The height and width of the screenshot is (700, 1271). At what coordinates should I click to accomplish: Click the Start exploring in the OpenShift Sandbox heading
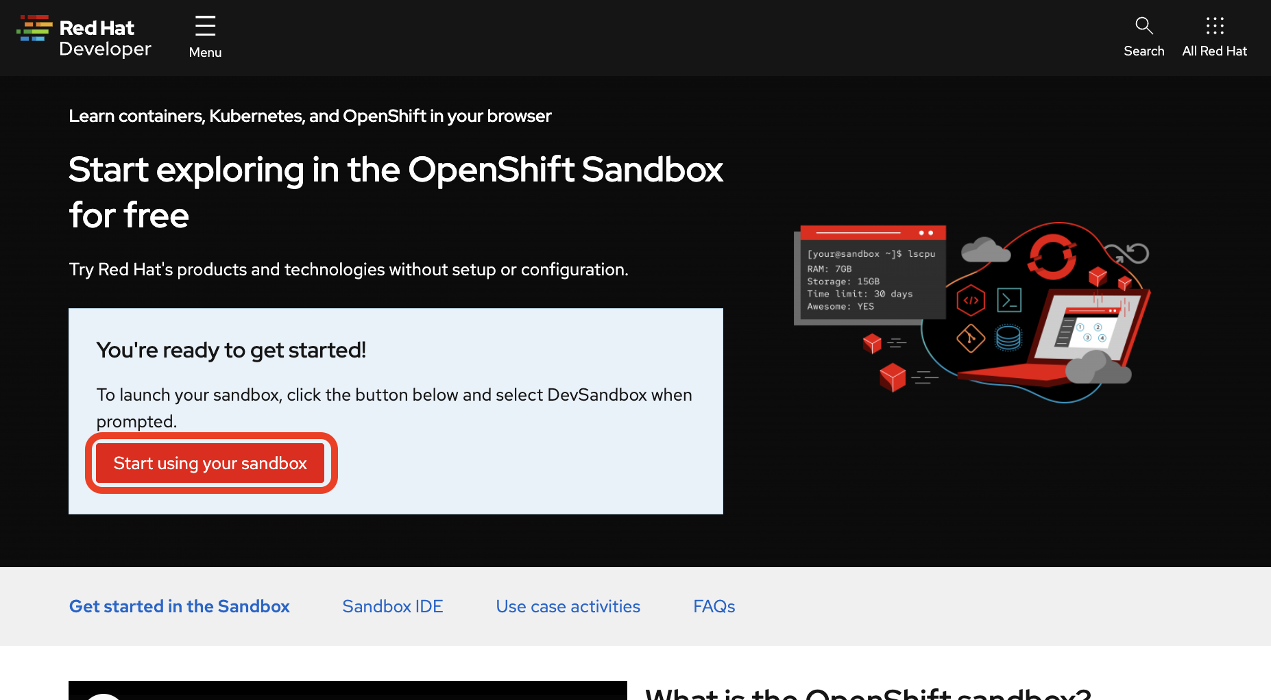click(x=396, y=192)
